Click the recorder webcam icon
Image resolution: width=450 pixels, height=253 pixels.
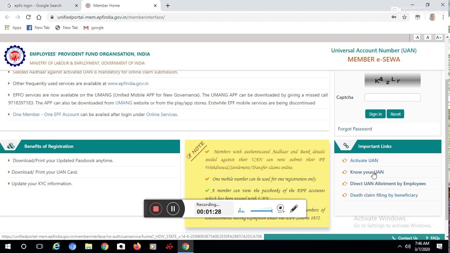pos(281,209)
